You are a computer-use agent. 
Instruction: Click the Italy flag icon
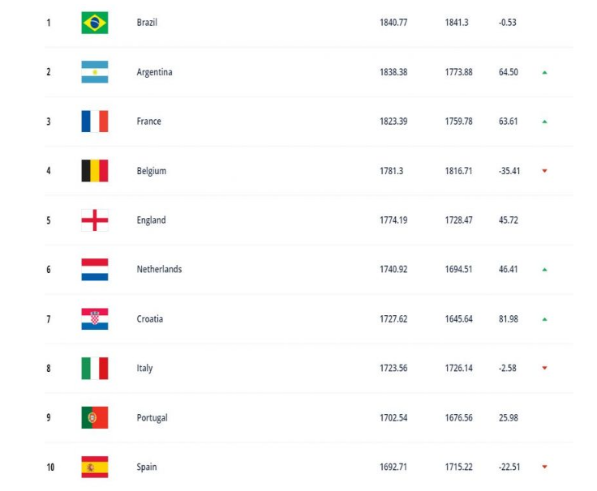click(x=95, y=369)
